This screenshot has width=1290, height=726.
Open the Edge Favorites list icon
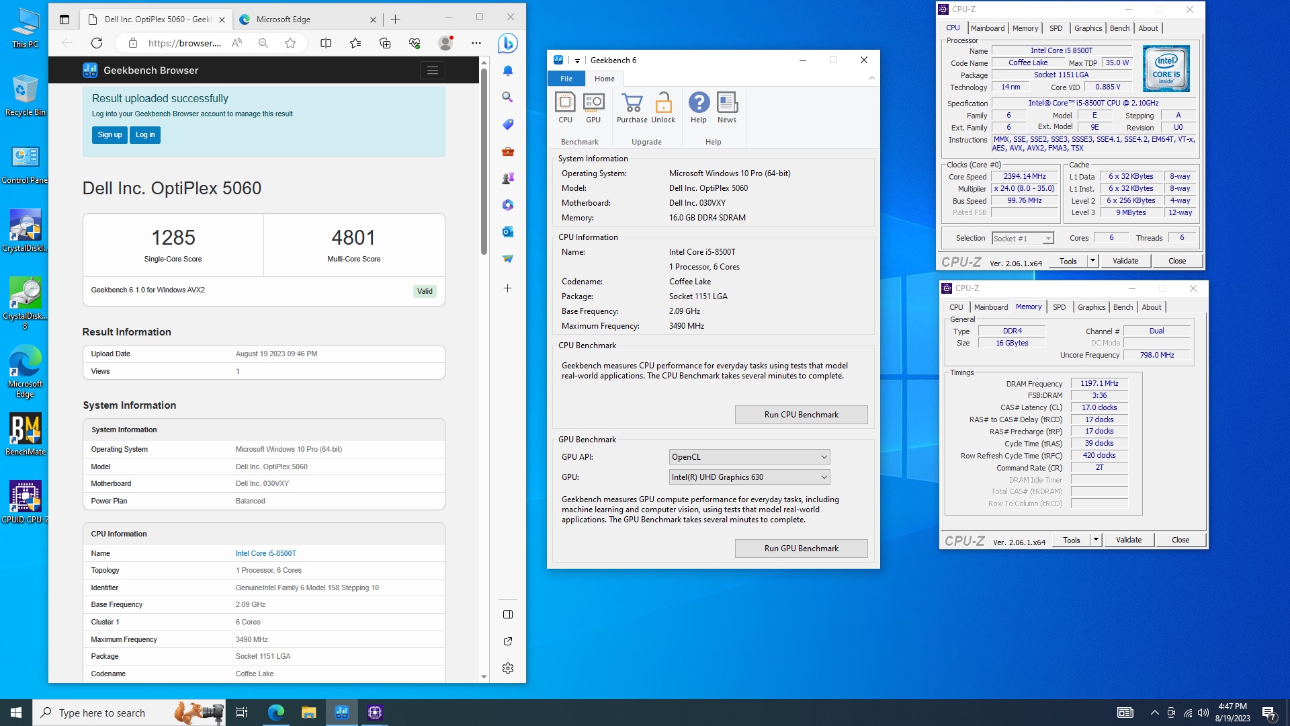[x=355, y=43]
